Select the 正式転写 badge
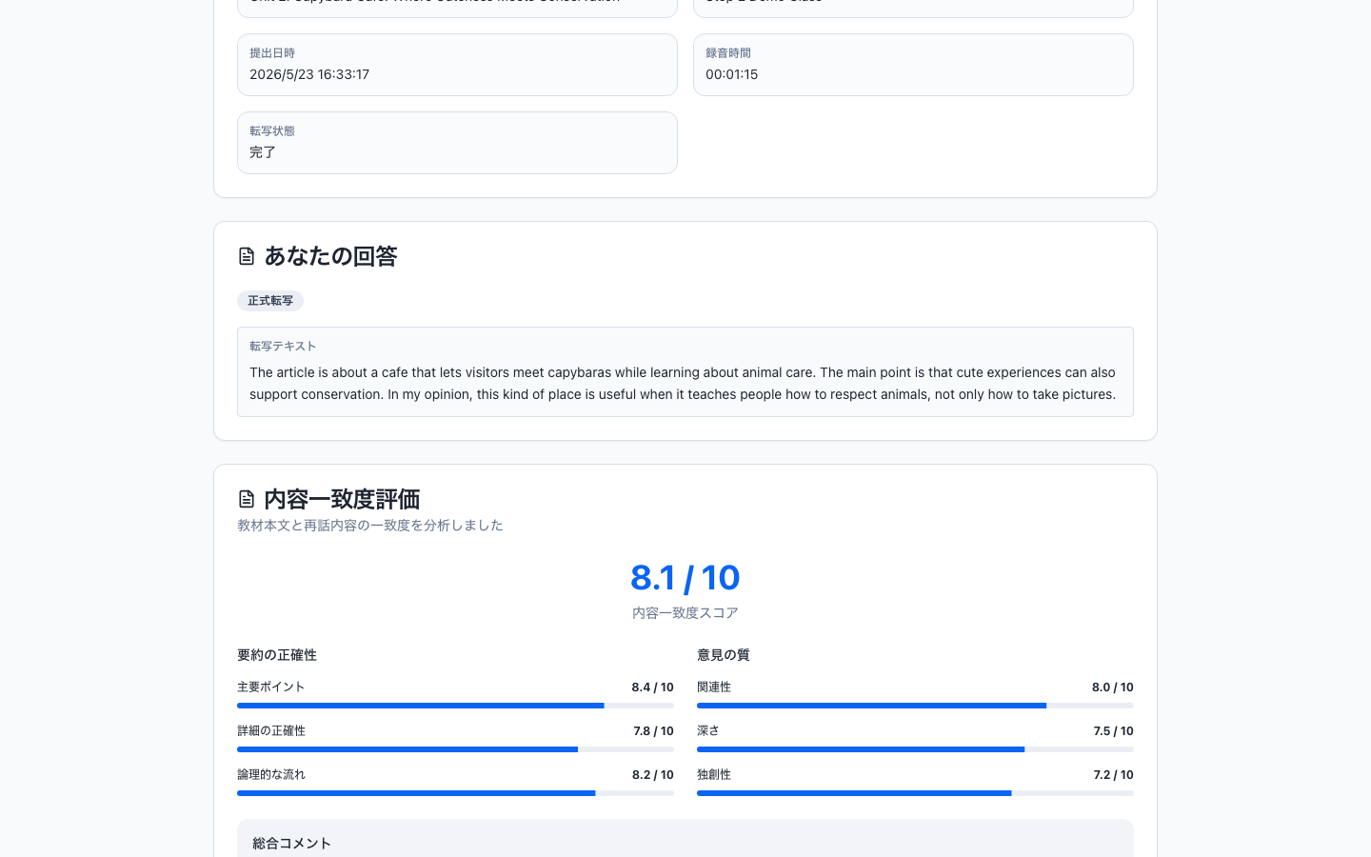 coord(270,301)
